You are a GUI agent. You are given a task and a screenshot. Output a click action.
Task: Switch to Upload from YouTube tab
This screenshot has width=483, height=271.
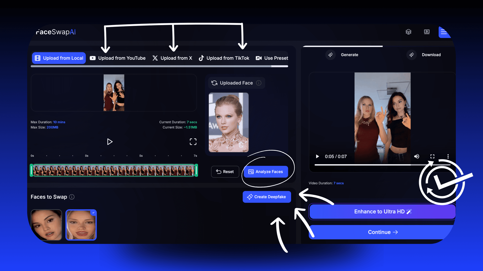[118, 58]
